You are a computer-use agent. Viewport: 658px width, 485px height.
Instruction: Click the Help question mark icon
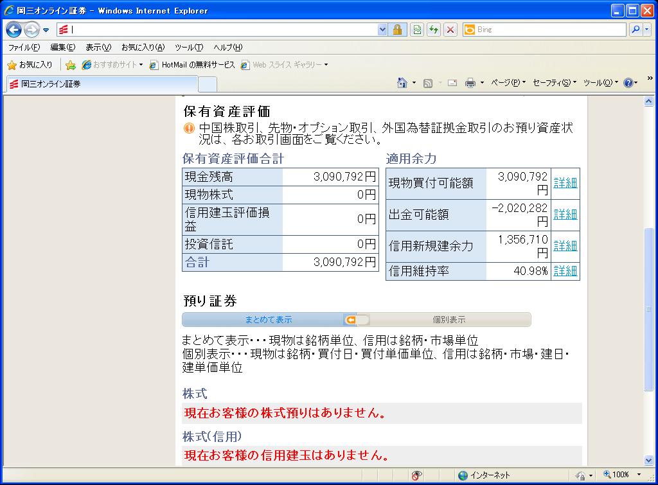[x=628, y=82]
